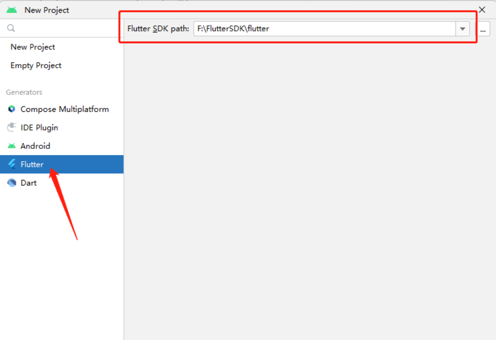The image size is (496, 340).
Task: Click the Android Studio icon in title bar
Action: tap(12, 10)
